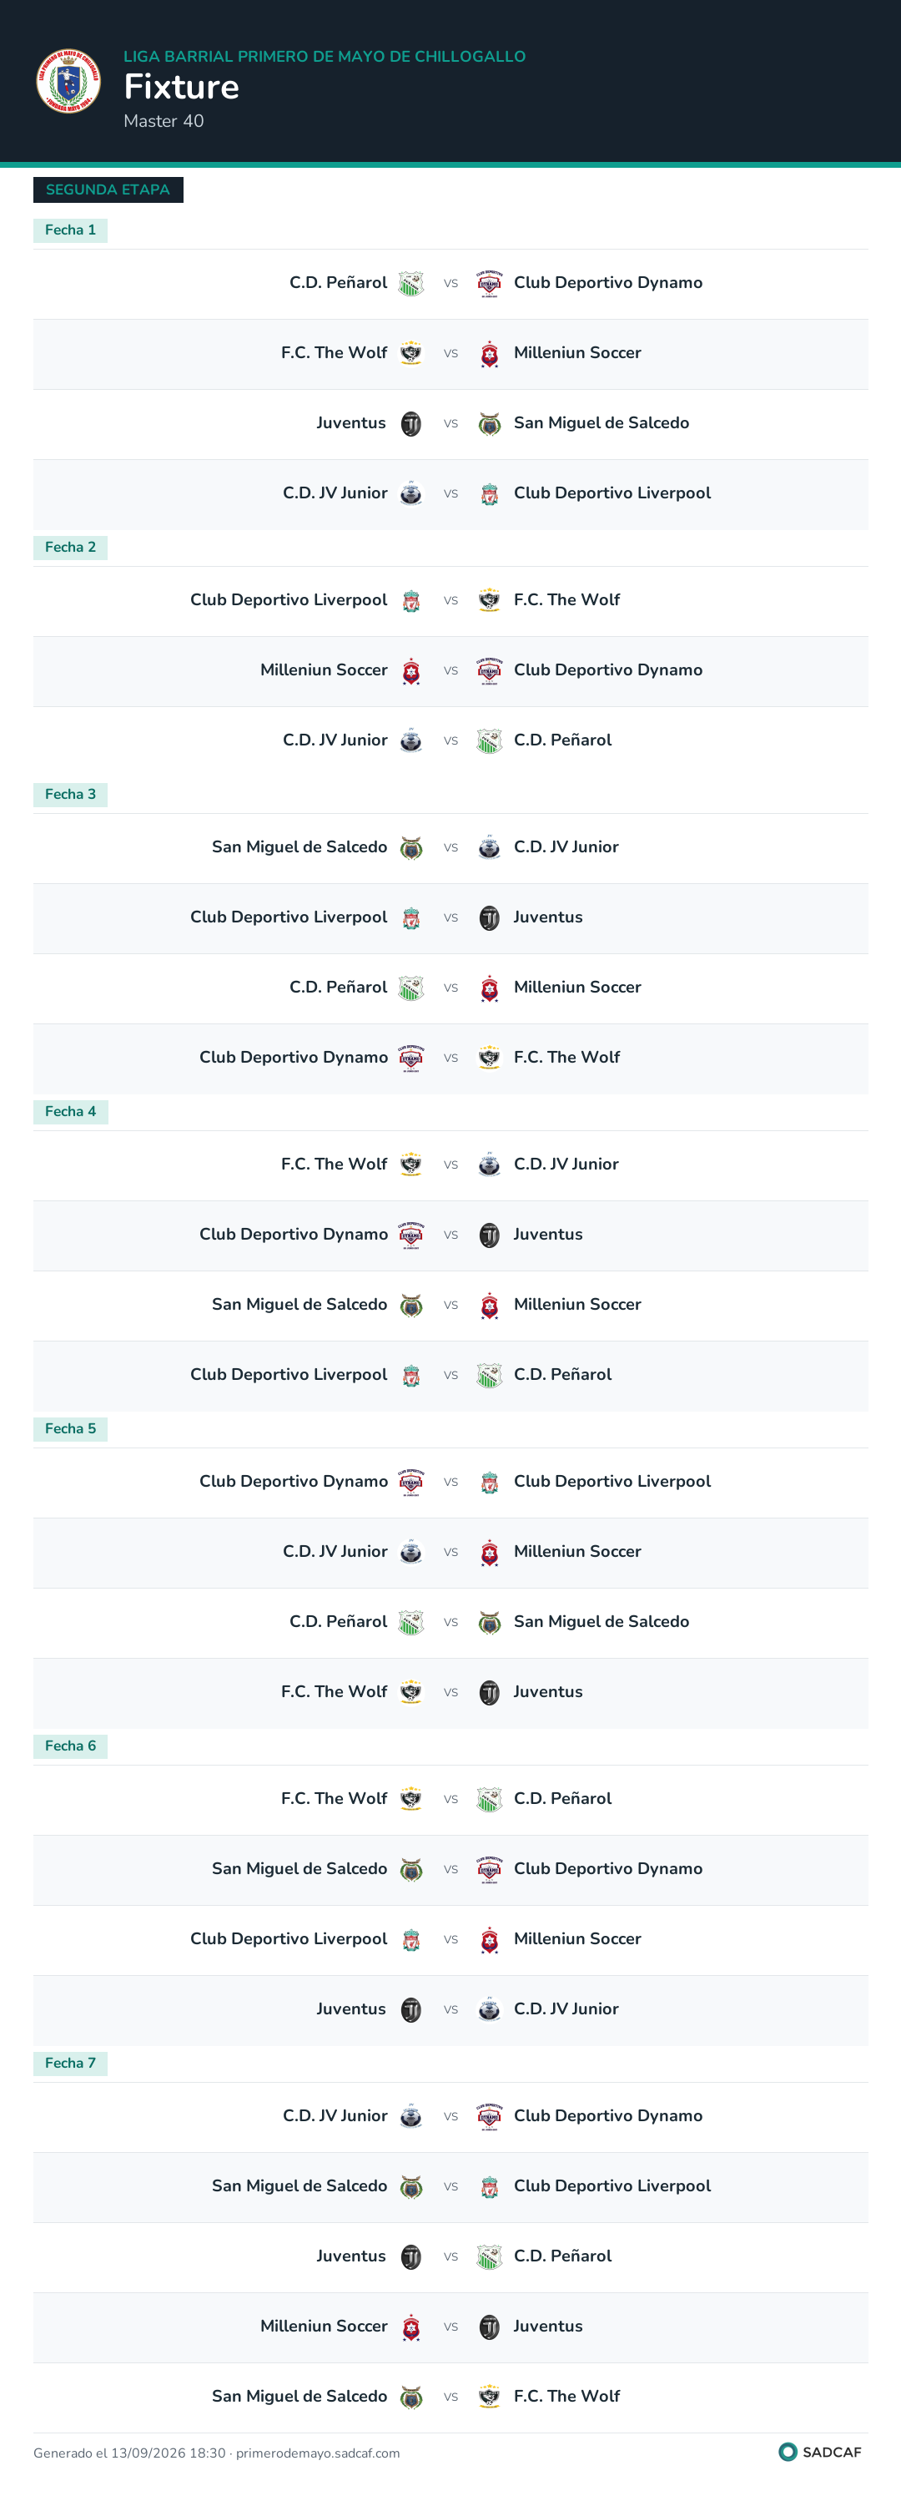Image resolution: width=901 pixels, height=2496 pixels.
Task: Click the league crest logo in header
Action: (x=68, y=82)
